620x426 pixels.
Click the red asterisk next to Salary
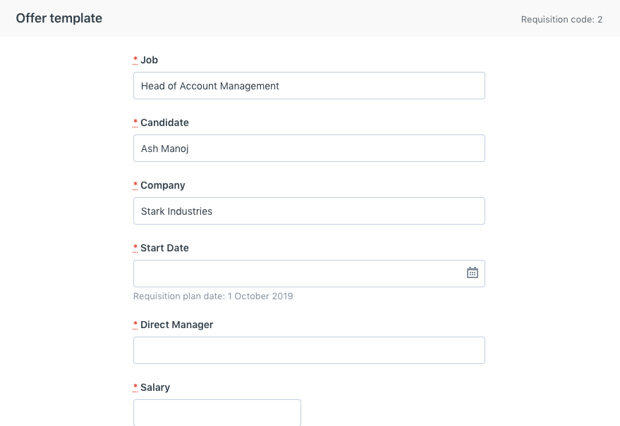pyautogui.click(x=135, y=387)
